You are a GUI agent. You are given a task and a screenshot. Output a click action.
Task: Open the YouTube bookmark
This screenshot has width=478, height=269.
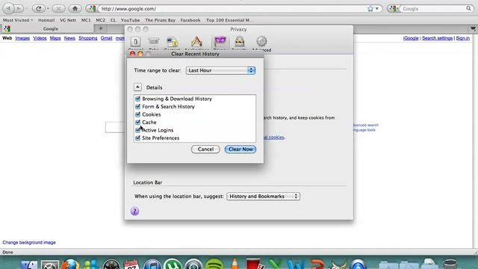[x=130, y=20]
